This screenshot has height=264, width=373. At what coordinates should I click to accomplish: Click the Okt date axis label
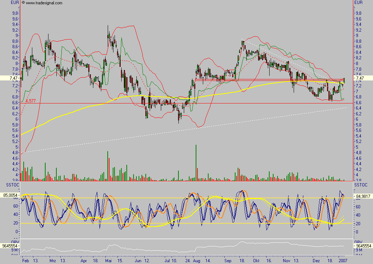tap(256, 261)
